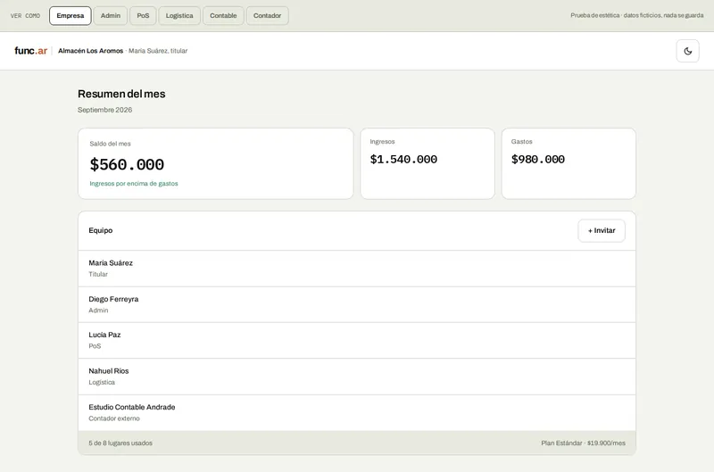Viewport: 714px width, 472px height.
Task: Open the Saldo del mes card
Action: coord(216,163)
